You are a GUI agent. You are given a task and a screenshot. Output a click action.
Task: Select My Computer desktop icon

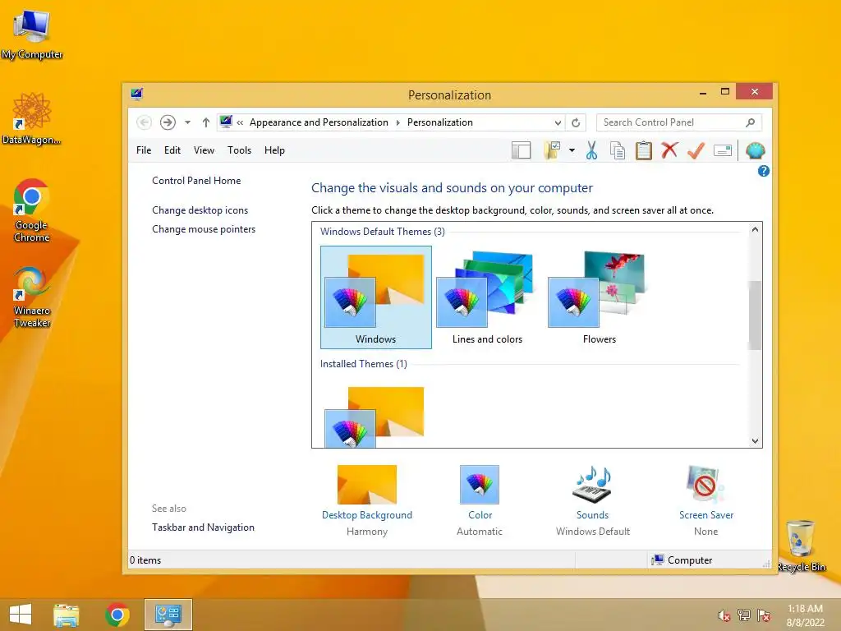point(32,35)
